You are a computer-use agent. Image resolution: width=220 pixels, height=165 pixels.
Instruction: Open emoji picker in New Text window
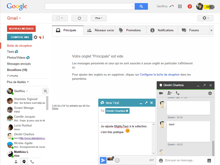coord(117,160)
